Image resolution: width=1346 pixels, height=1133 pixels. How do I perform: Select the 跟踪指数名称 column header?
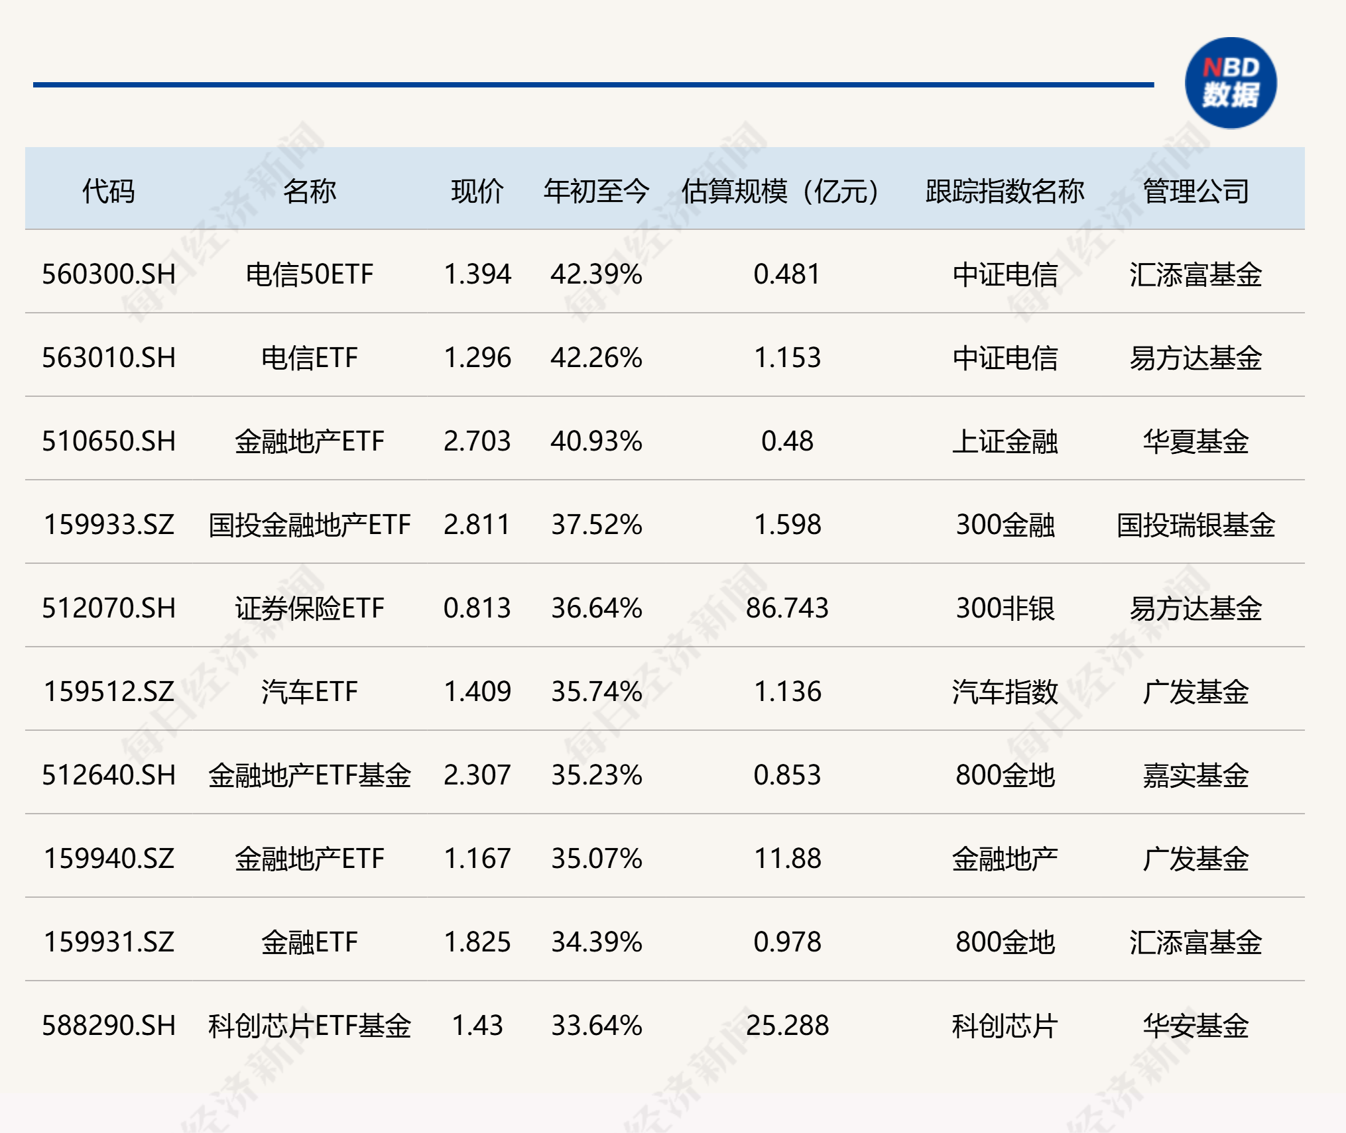1005,191
